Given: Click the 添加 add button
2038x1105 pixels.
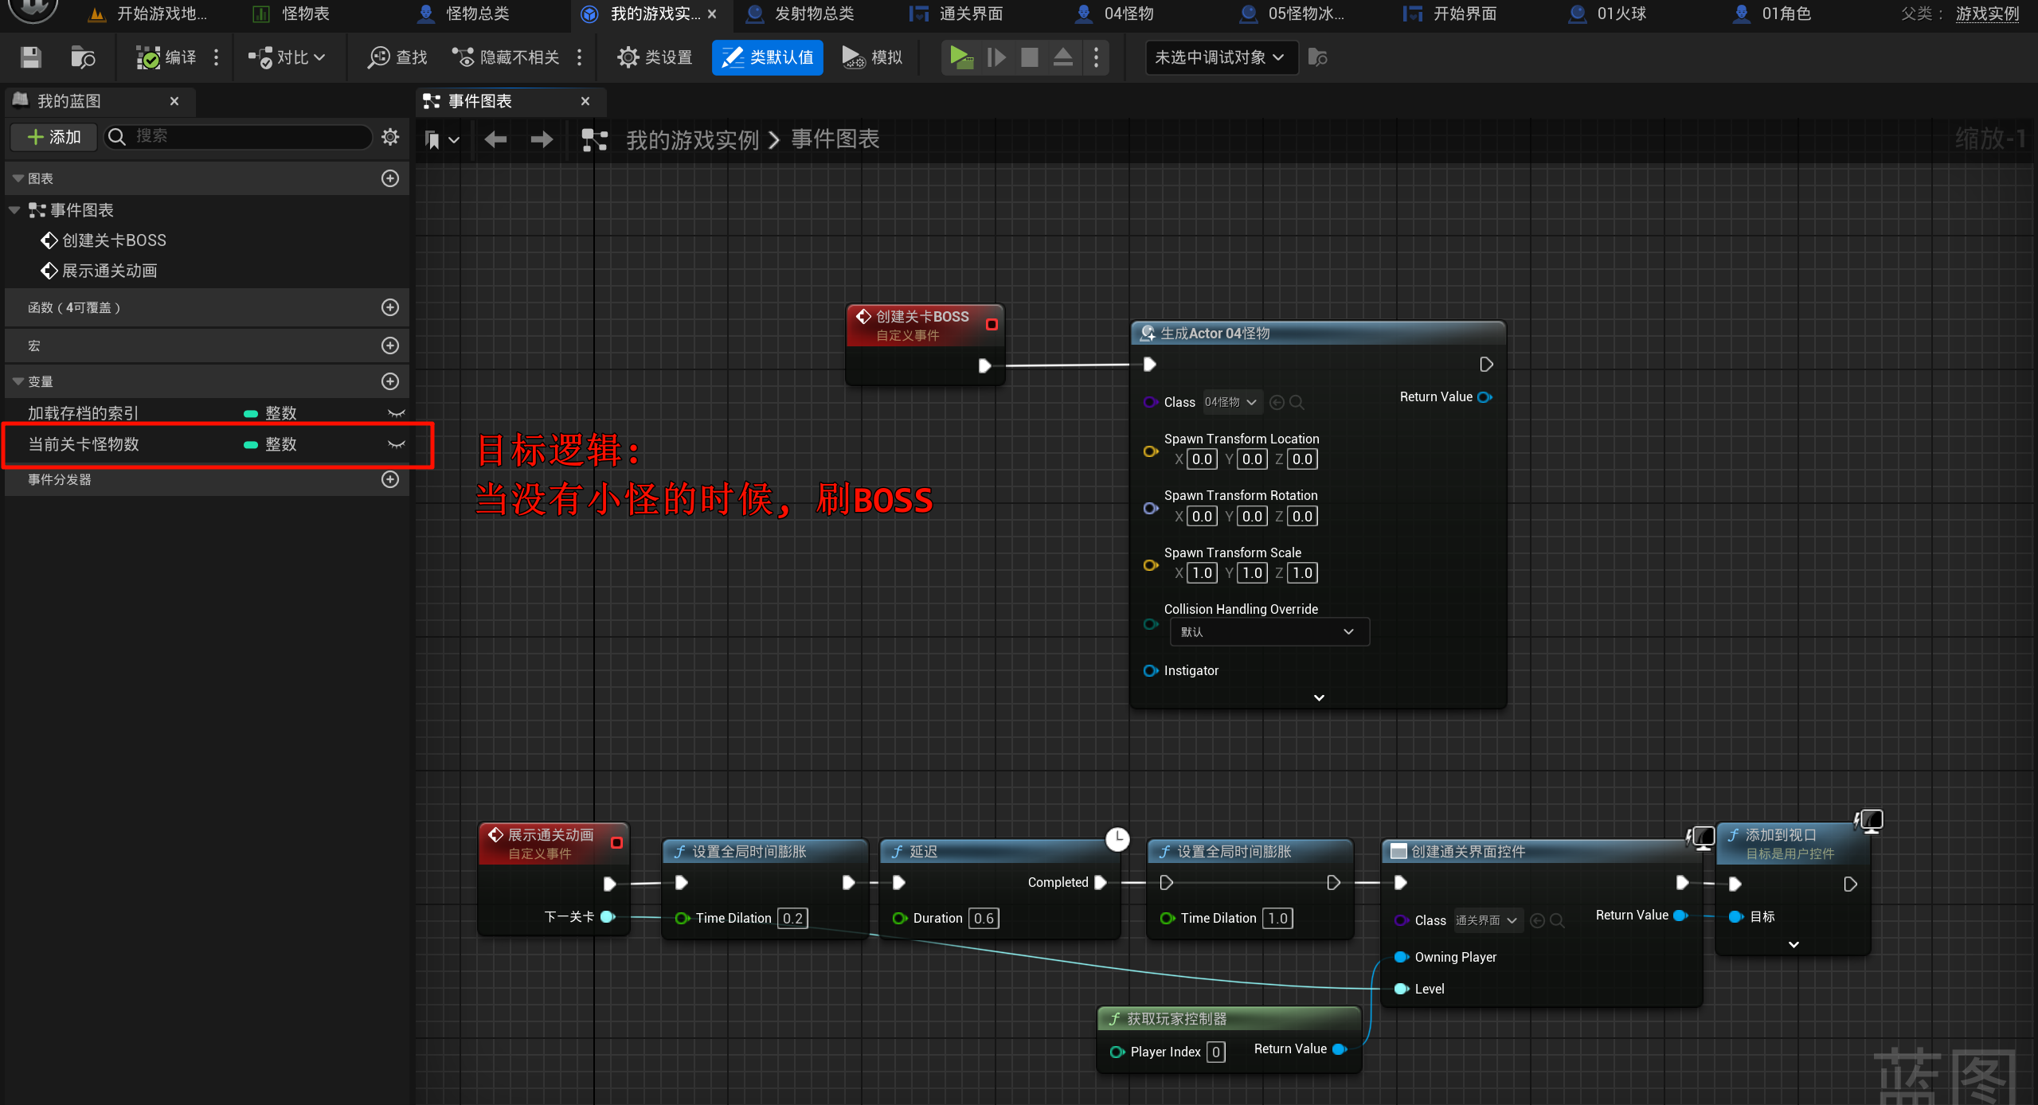Looking at the screenshot, I should 54,137.
